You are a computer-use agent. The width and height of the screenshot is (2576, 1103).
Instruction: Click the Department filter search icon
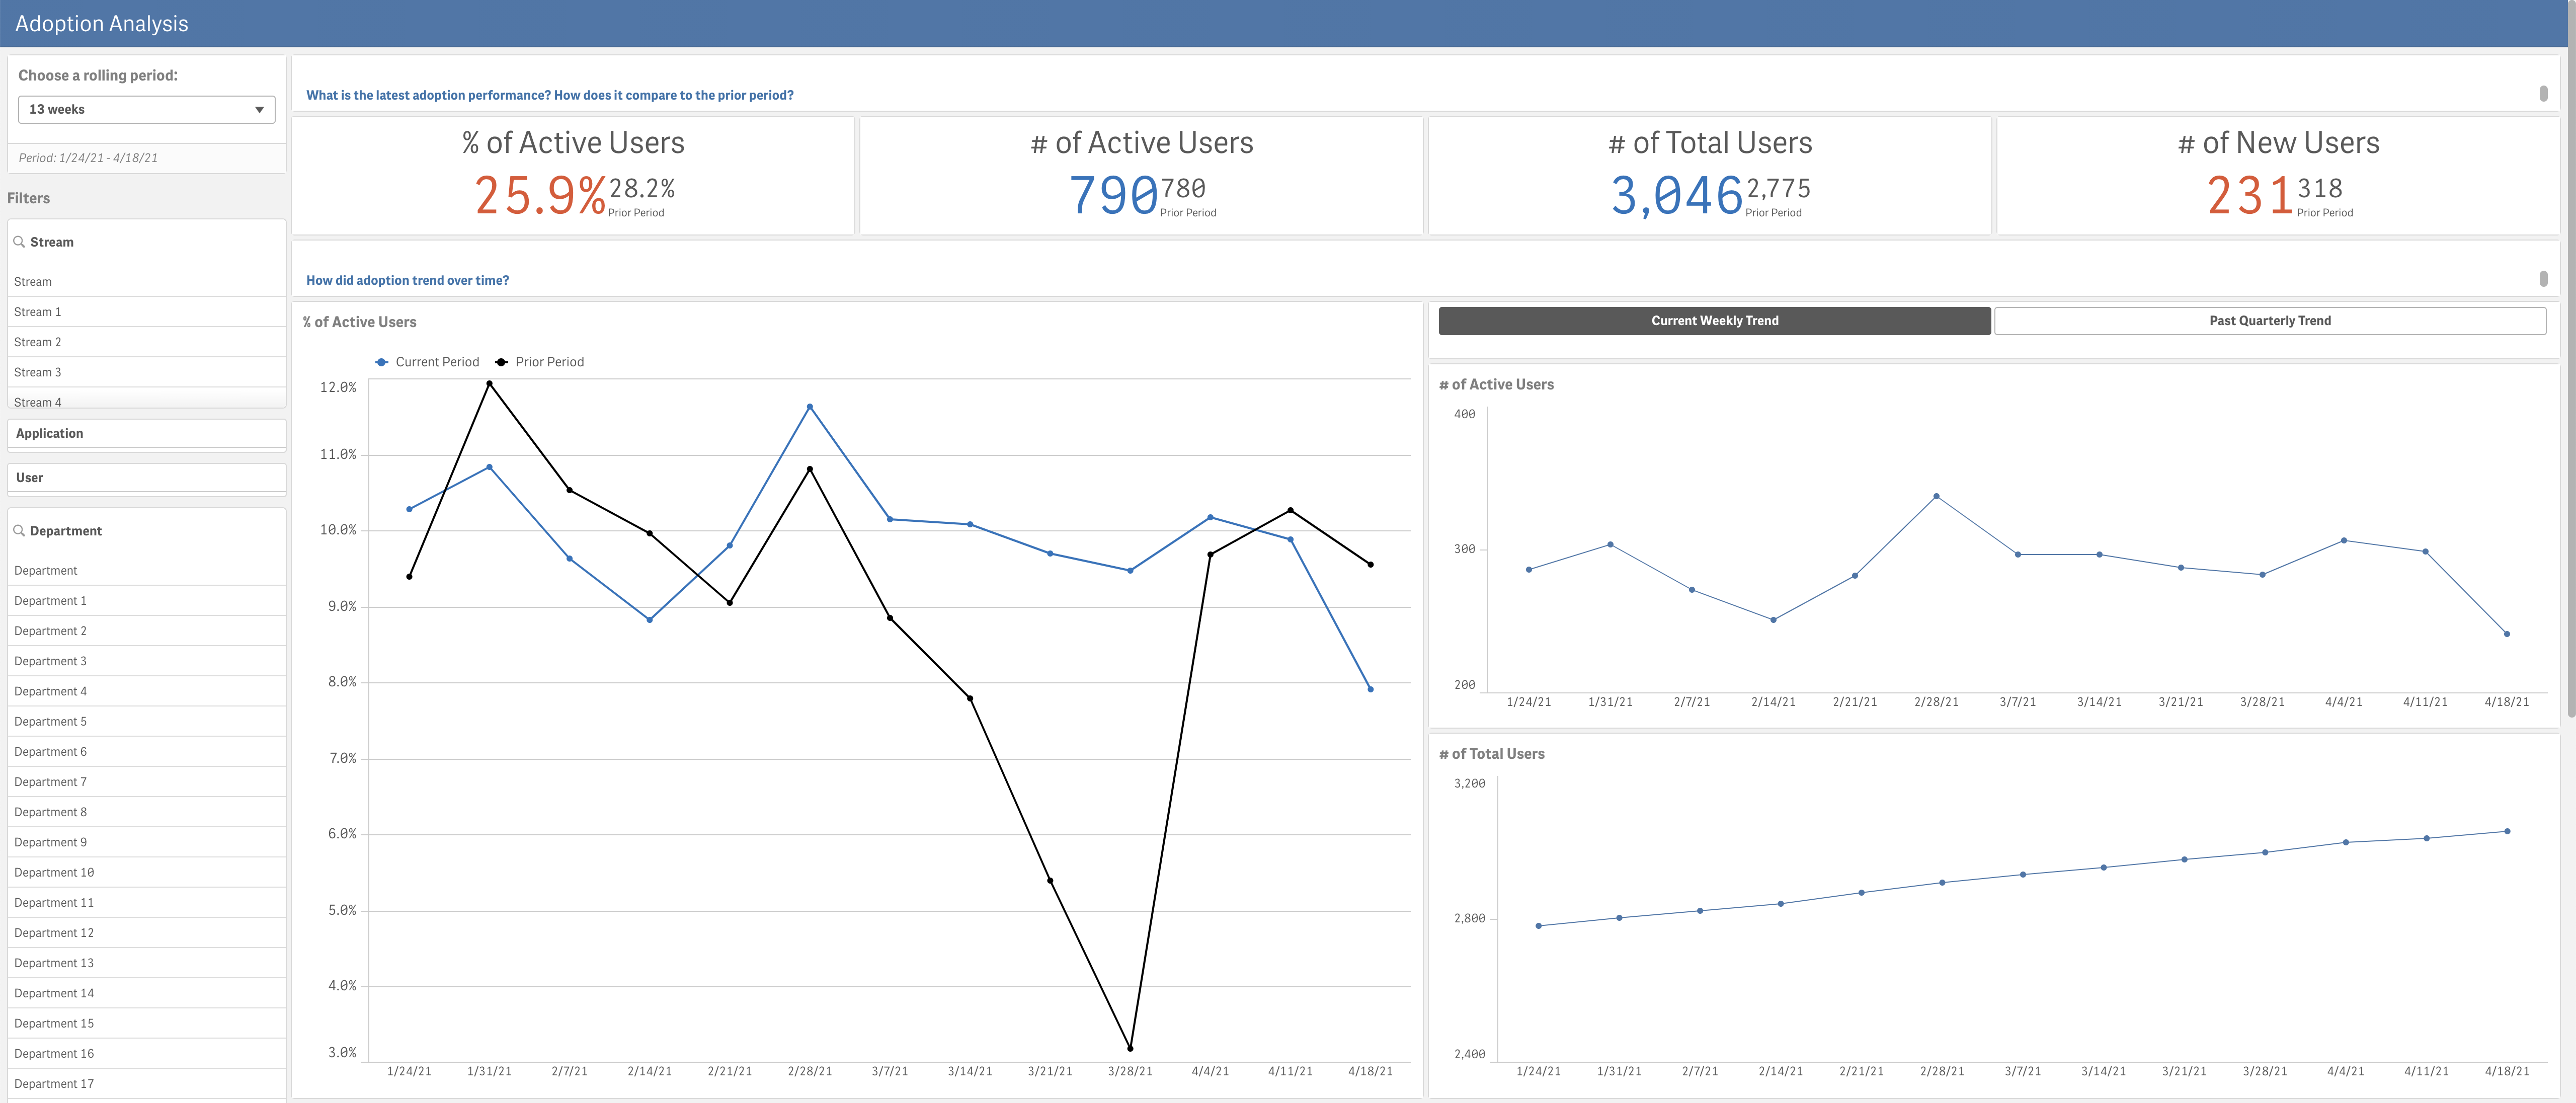(x=19, y=531)
